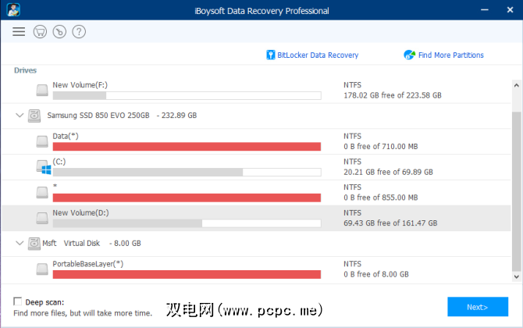This screenshot has height=328, width=523.
Task: Click "0 B free of 8.00 GB"
Action: coord(376,274)
